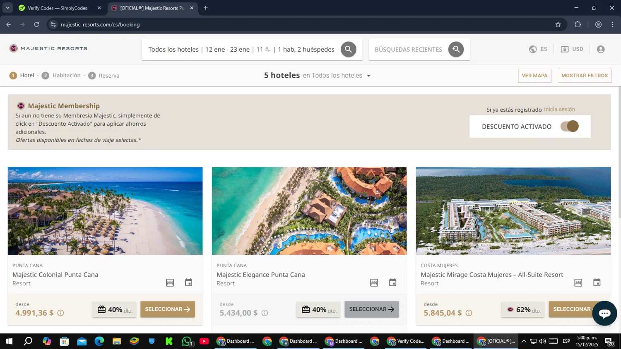Click the MOSTRAR FILTROS button
The image size is (621, 349).
[585, 76]
